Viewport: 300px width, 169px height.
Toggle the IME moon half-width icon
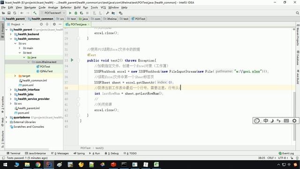(272, 121)
